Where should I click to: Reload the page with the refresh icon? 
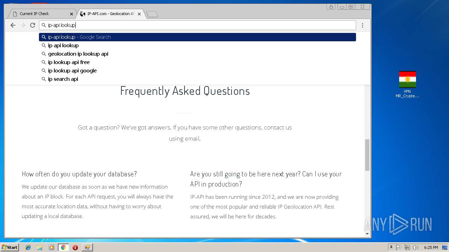pyautogui.click(x=33, y=25)
